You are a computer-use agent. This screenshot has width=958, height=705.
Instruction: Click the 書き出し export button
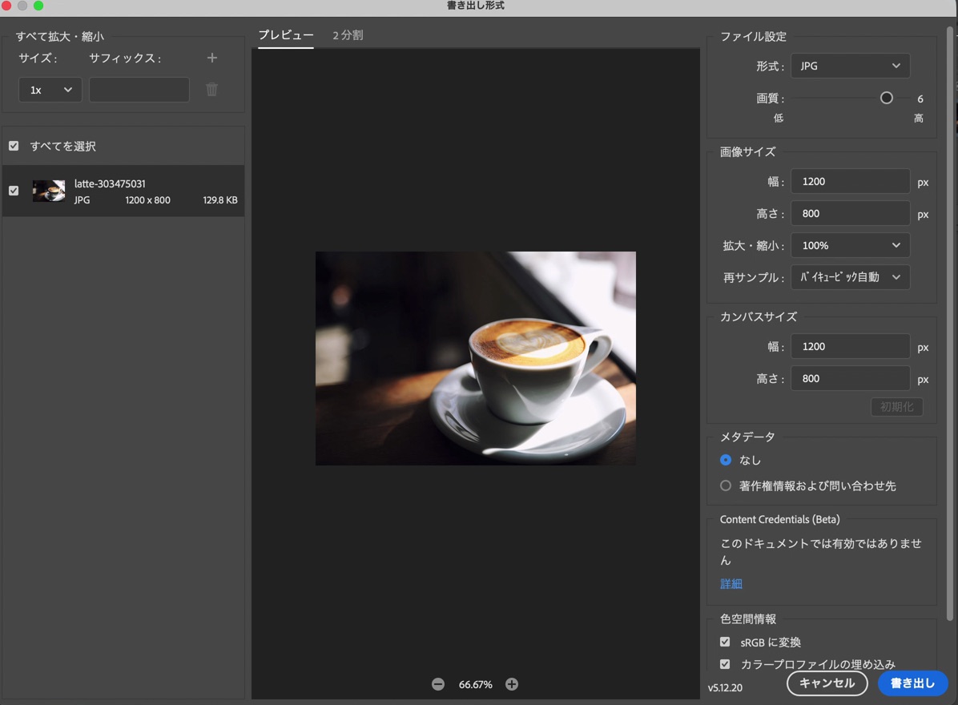tap(912, 683)
